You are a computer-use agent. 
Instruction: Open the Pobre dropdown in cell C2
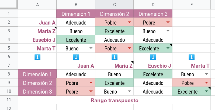(129, 22)
